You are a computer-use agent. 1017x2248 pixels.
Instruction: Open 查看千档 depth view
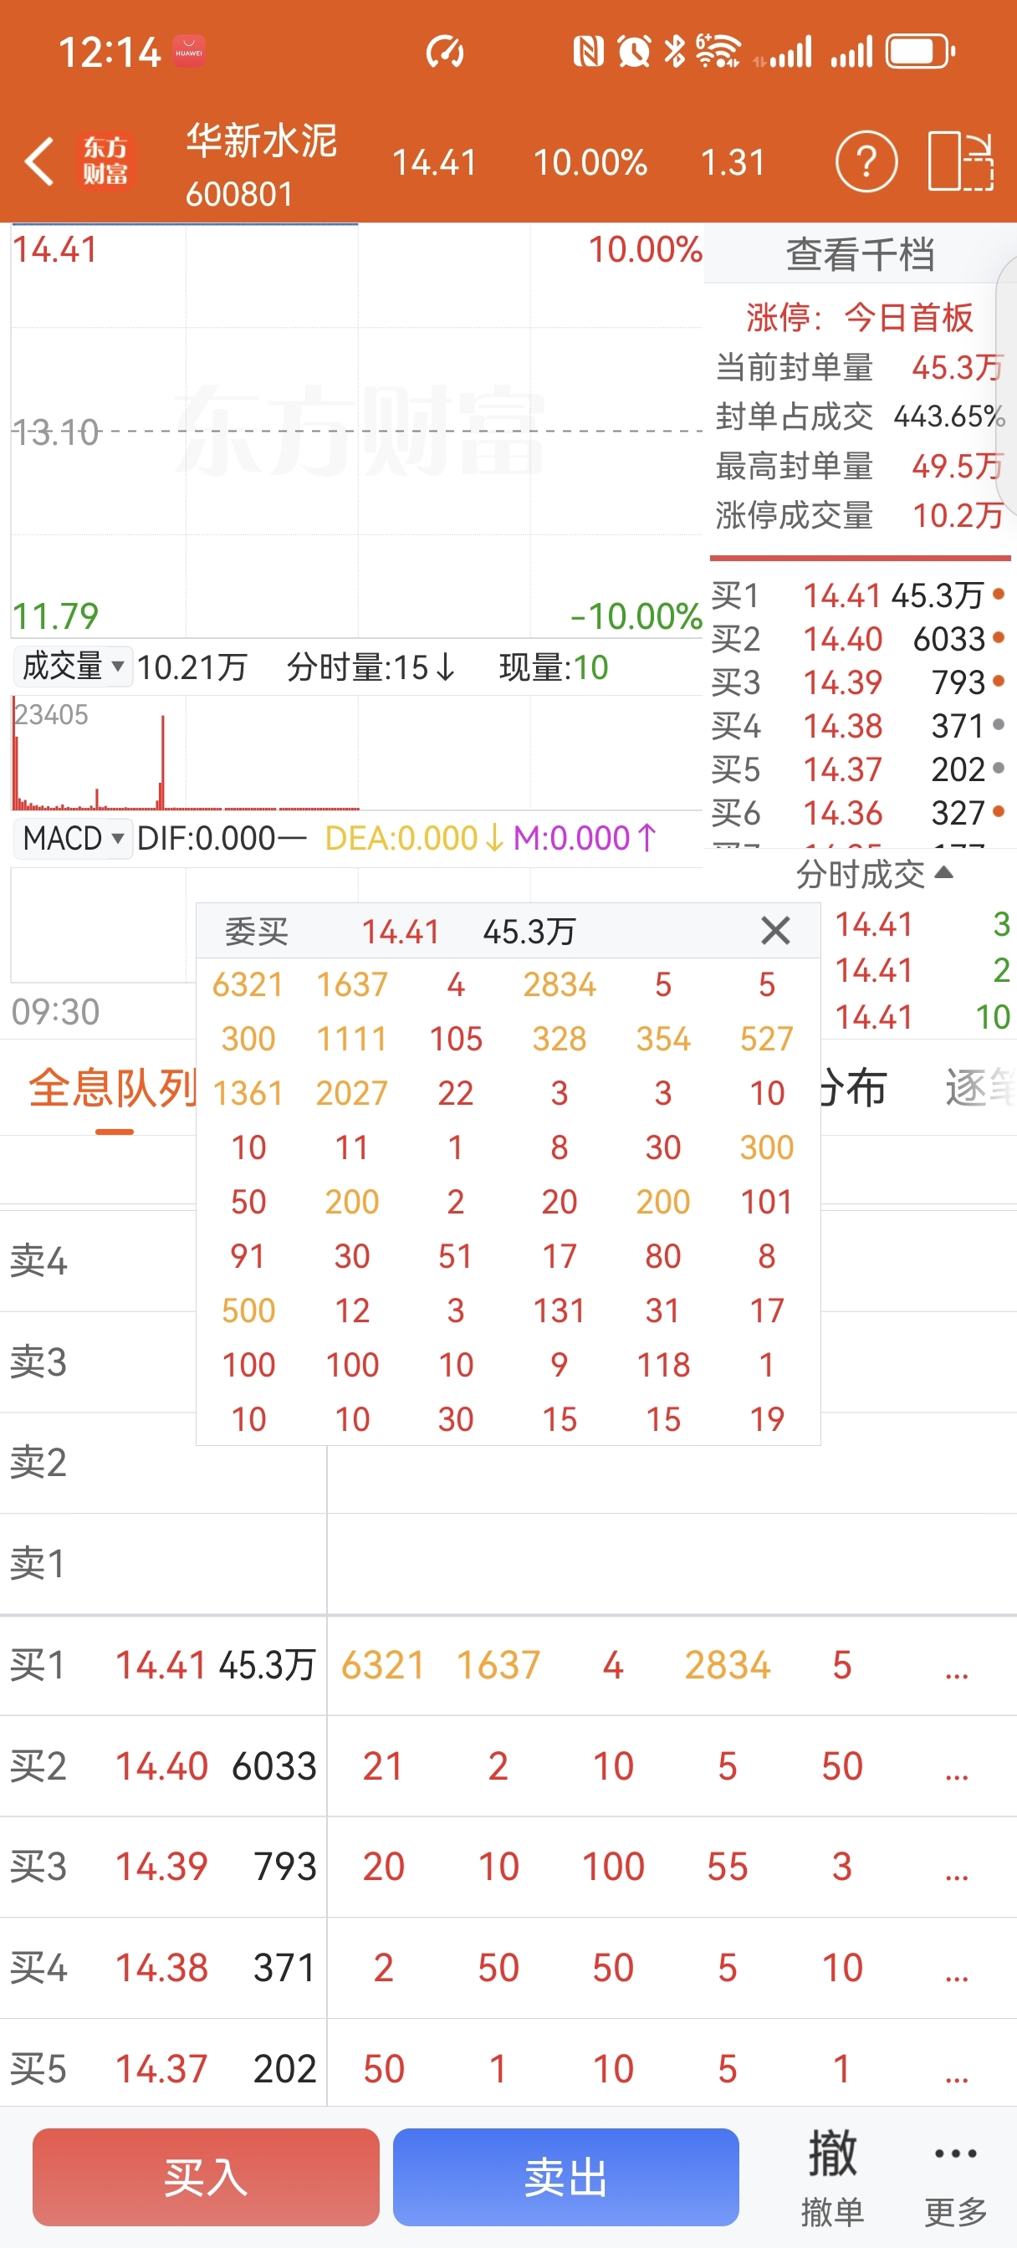tap(860, 254)
